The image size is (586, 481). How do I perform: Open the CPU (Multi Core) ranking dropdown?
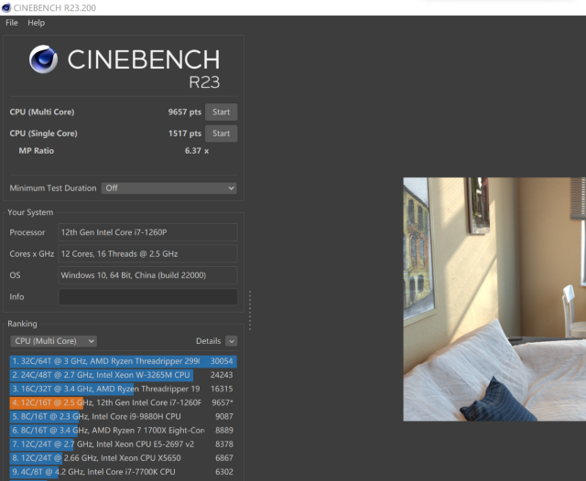pyautogui.click(x=53, y=341)
